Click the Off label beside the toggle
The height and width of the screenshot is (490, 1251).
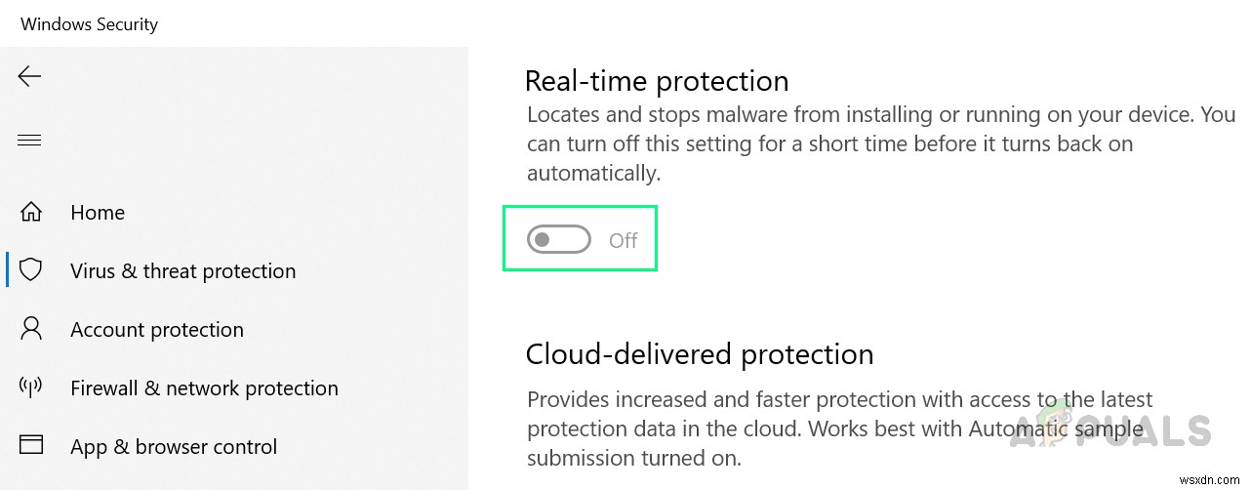[x=623, y=240]
